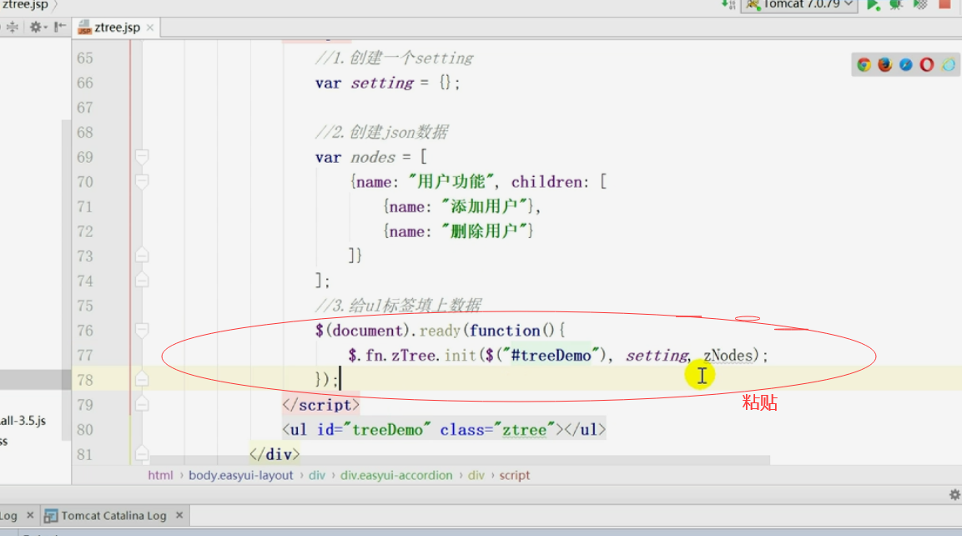The height and width of the screenshot is (536, 962).
Task: Open the Tomcat 7.0.79 run configuration dropdown
Action: (x=800, y=5)
